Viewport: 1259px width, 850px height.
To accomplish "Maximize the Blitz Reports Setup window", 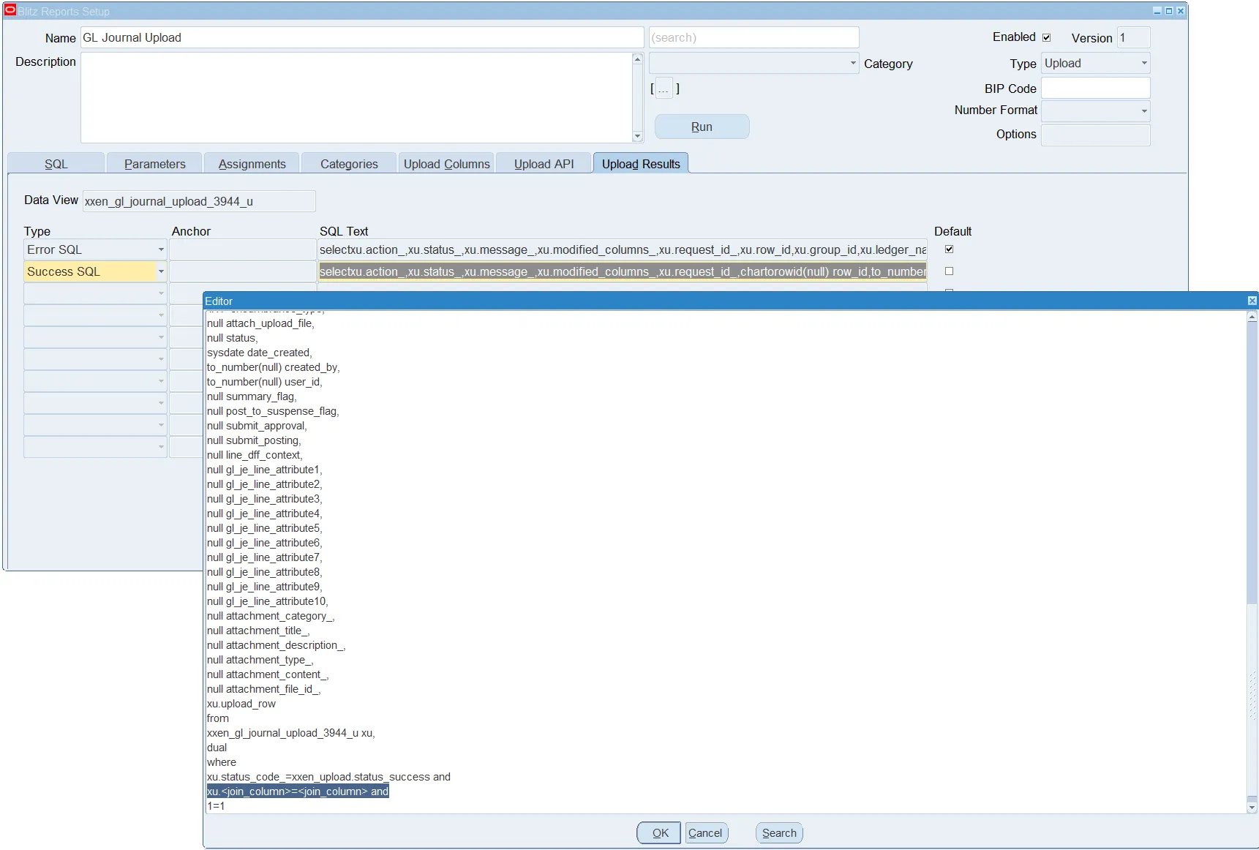I will pyautogui.click(x=1168, y=11).
